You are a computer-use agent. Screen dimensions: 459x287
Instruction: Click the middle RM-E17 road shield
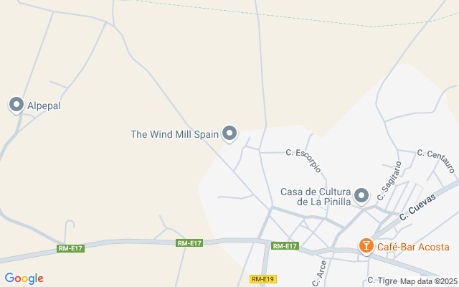pos(189,243)
